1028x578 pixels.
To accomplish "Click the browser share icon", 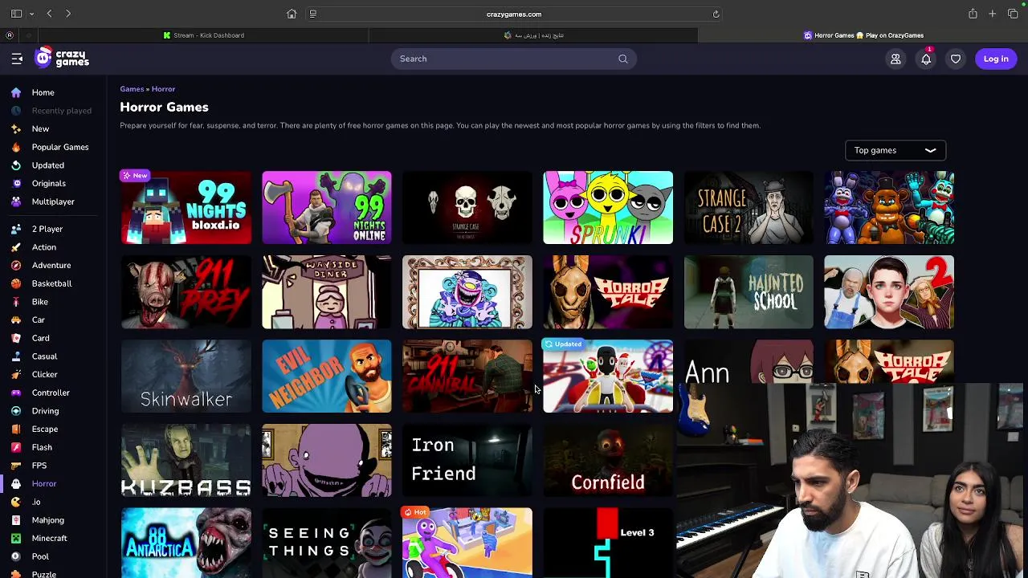I will (x=973, y=14).
